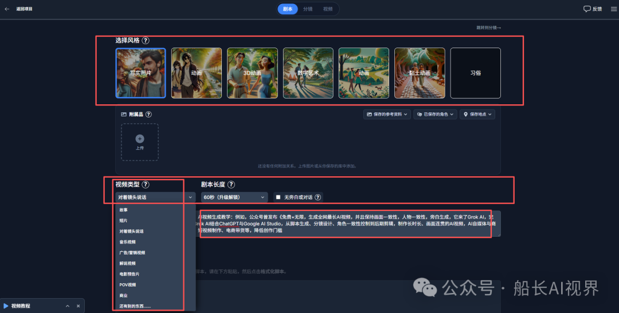619x313 pixels.
Task: Open the 60秒 script length dropdown
Action: (x=234, y=197)
